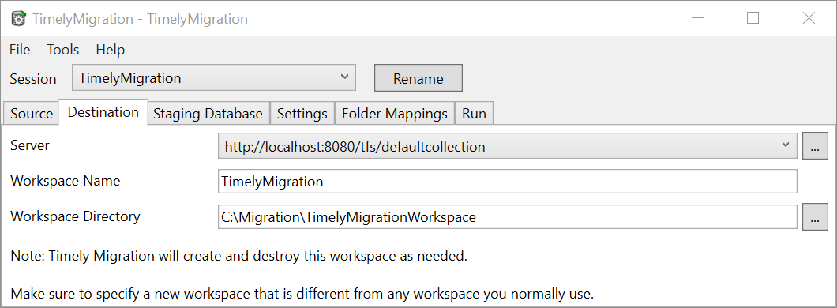
Task: Open the Tools menu
Action: [x=63, y=50]
